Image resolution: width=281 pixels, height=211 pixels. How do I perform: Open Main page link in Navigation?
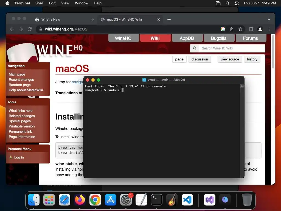[x=17, y=74]
